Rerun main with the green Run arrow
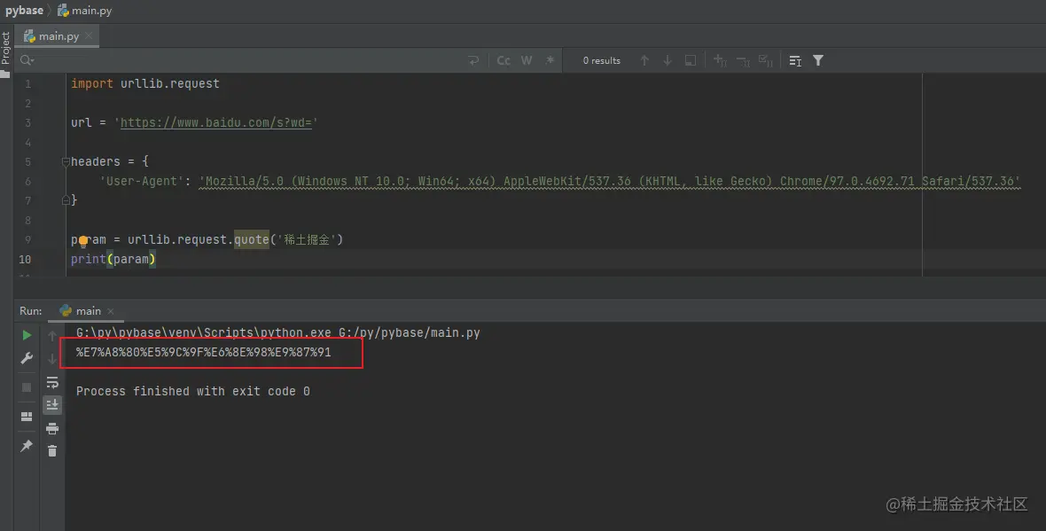This screenshot has width=1046, height=531. tap(27, 335)
